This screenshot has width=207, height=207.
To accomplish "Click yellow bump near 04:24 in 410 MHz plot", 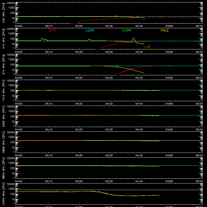I will pyautogui.click(x=90, y=39).
